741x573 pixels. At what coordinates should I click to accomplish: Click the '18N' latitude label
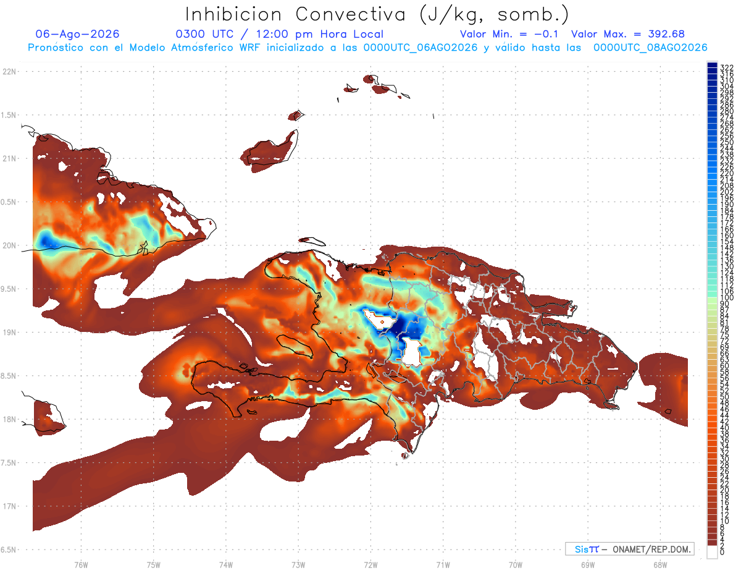[x=9, y=419]
